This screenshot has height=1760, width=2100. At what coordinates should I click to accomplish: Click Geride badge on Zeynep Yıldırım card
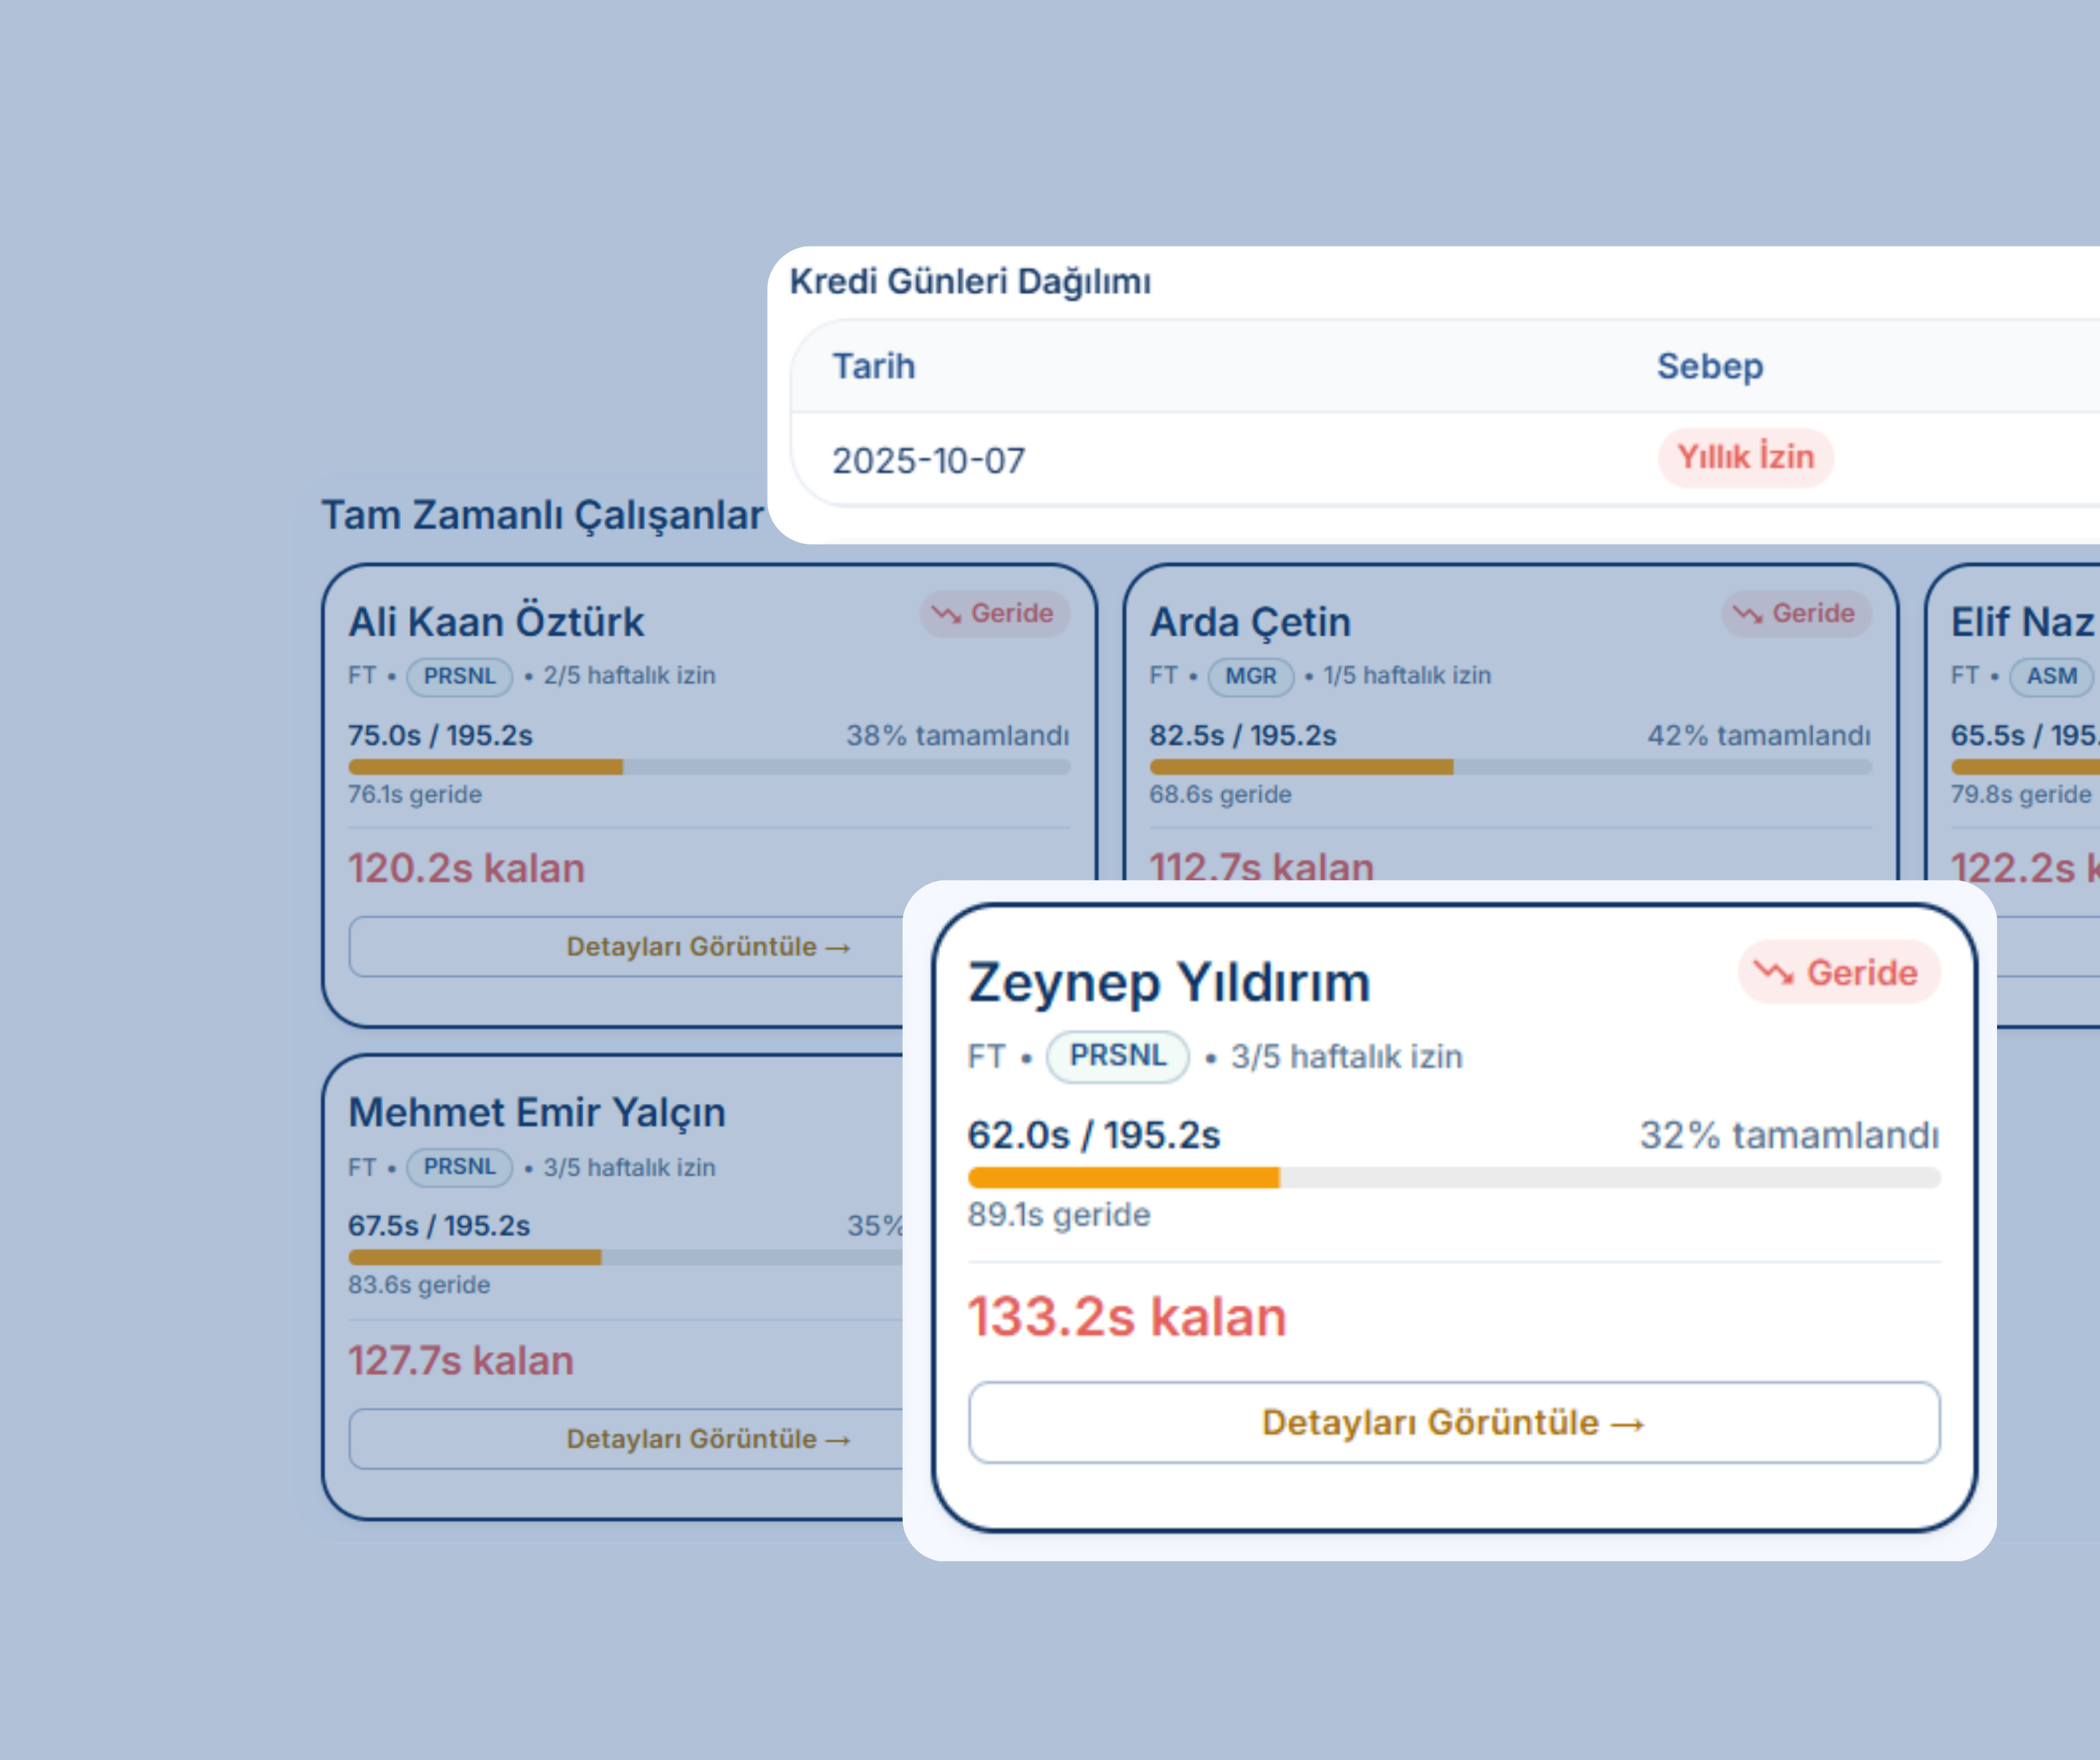pos(1839,972)
